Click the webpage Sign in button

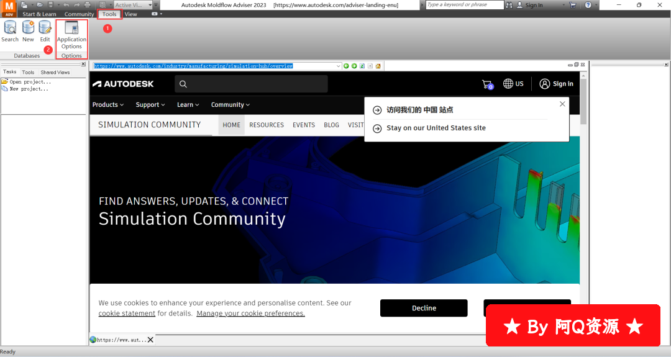(x=556, y=84)
